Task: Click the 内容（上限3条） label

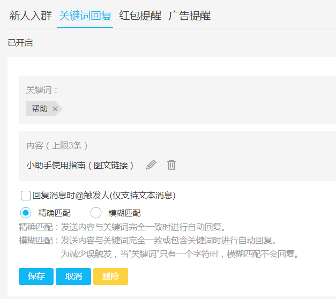Action: 57,146
